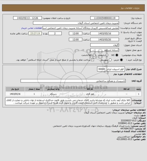Image resolution: width=147 pixels, height=161 pixels.
Task: Click the postal code 4476941937
Action: [127, 129]
